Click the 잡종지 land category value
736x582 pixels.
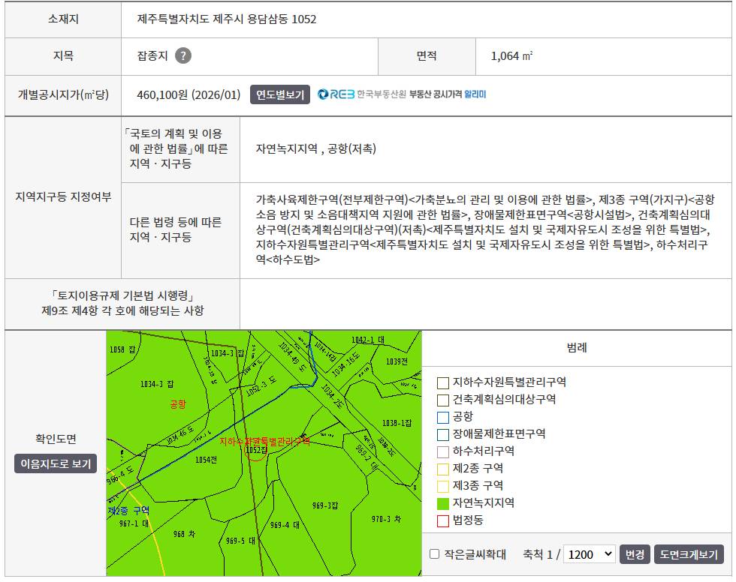click(x=152, y=55)
